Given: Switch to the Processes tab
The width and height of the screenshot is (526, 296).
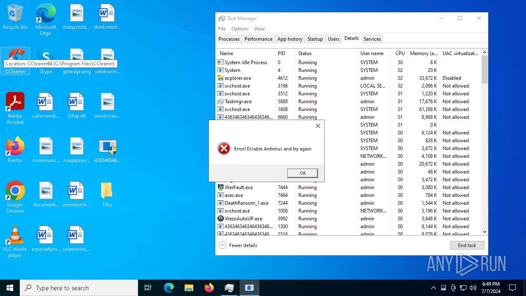Looking at the screenshot, I should point(229,39).
